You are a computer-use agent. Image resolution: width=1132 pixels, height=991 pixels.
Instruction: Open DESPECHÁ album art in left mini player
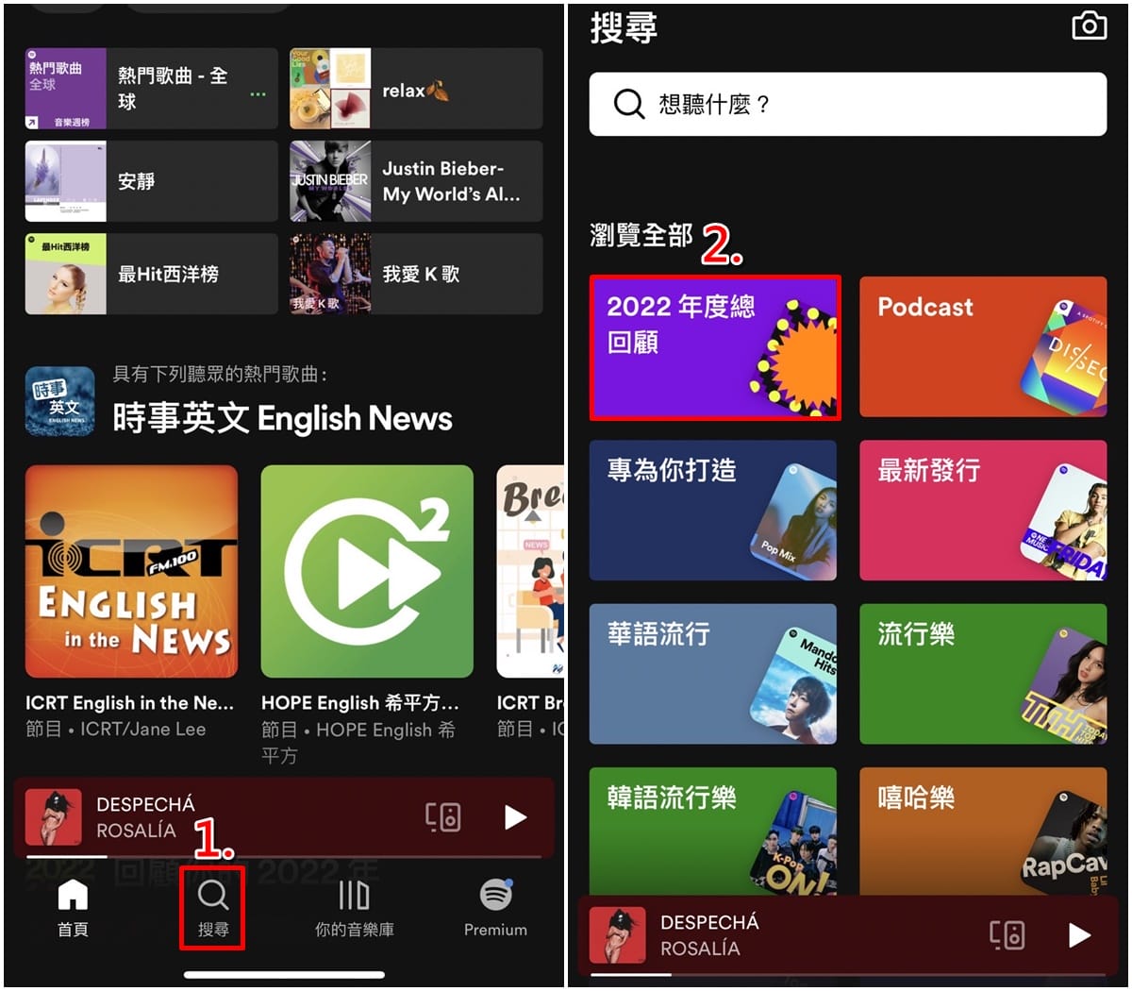(53, 817)
